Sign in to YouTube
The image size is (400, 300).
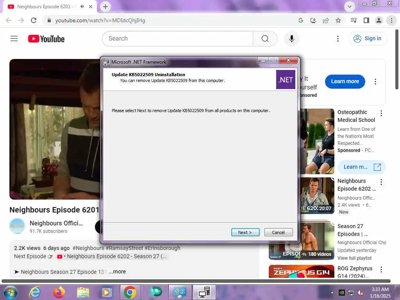click(368, 39)
